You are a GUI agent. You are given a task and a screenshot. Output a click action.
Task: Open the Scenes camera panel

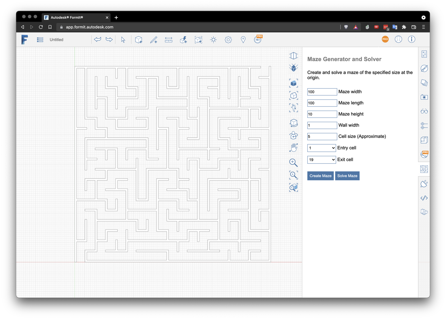(x=424, y=97)
